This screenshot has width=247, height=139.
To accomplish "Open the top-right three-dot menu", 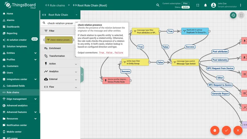I will pos(241,5).
